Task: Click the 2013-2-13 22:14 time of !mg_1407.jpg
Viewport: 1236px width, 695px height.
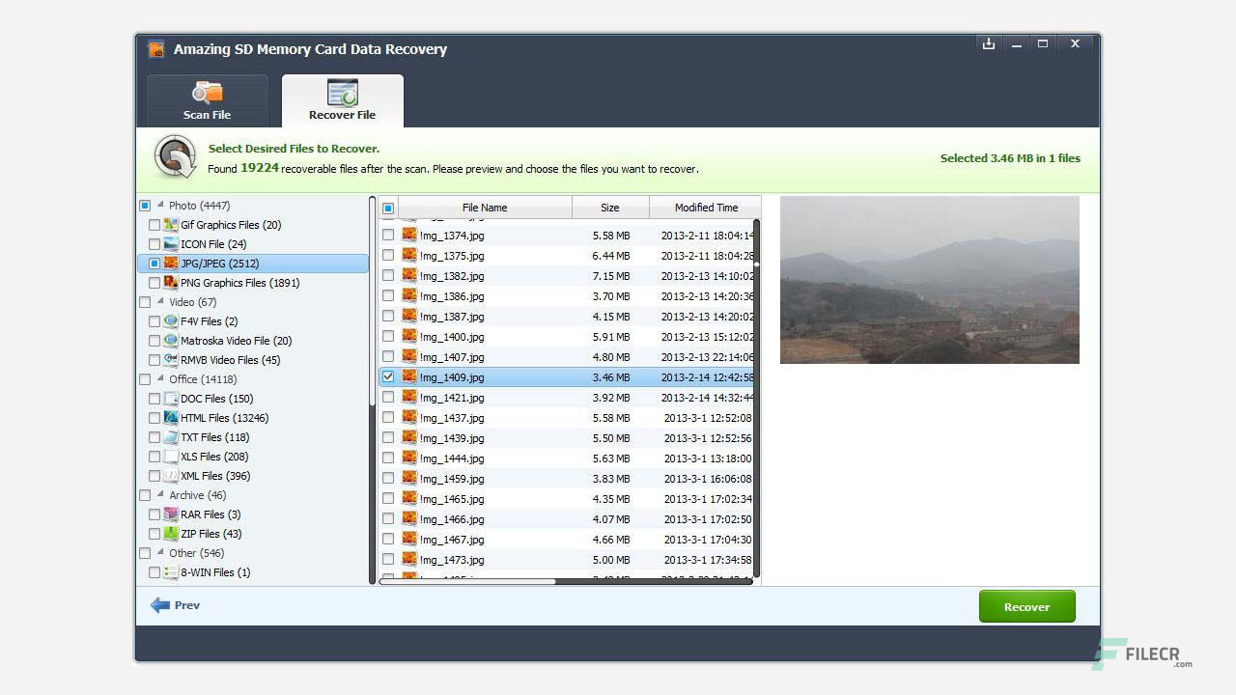Action: tap(707, 357)
